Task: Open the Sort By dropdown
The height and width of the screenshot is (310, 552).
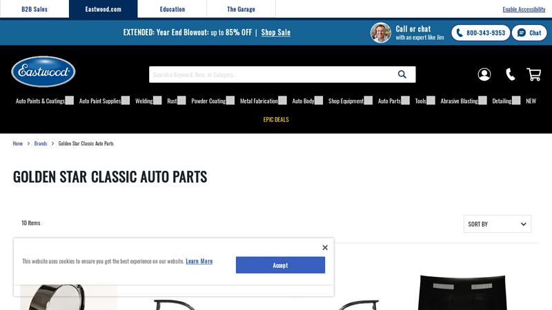Action: coord(497,224)
